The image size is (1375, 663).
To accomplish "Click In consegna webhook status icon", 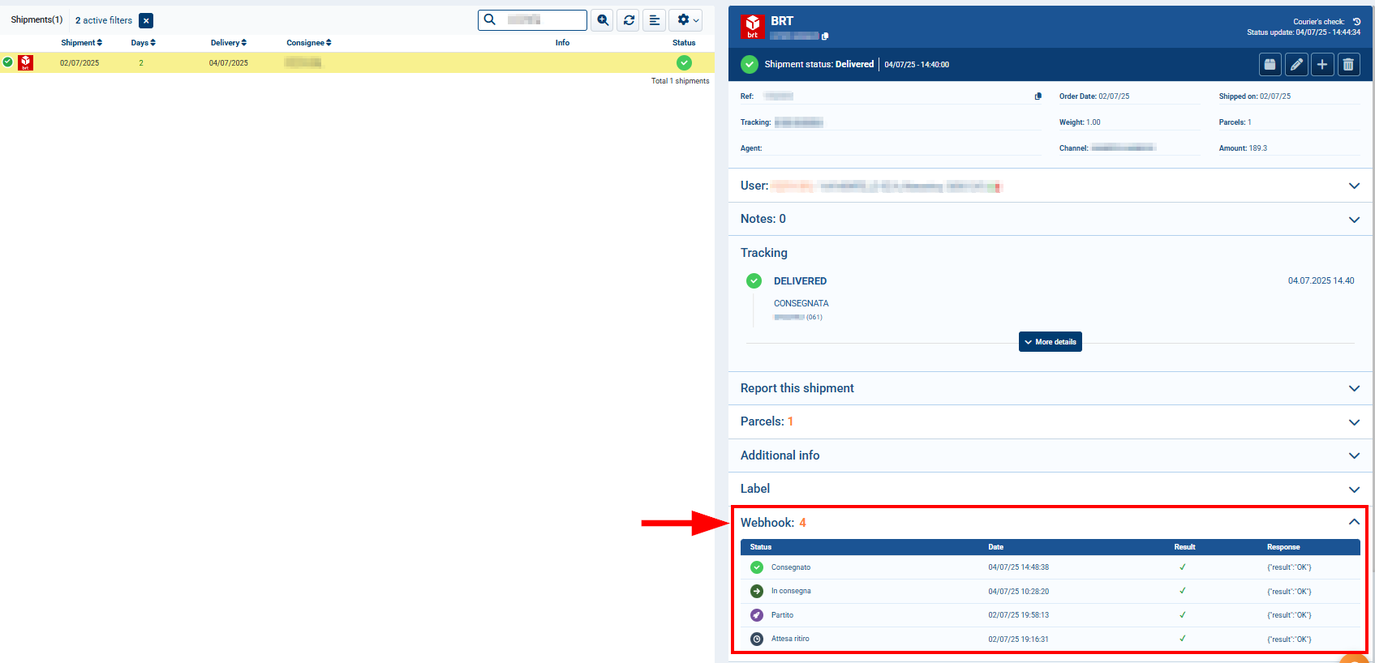I will (757, 591).
